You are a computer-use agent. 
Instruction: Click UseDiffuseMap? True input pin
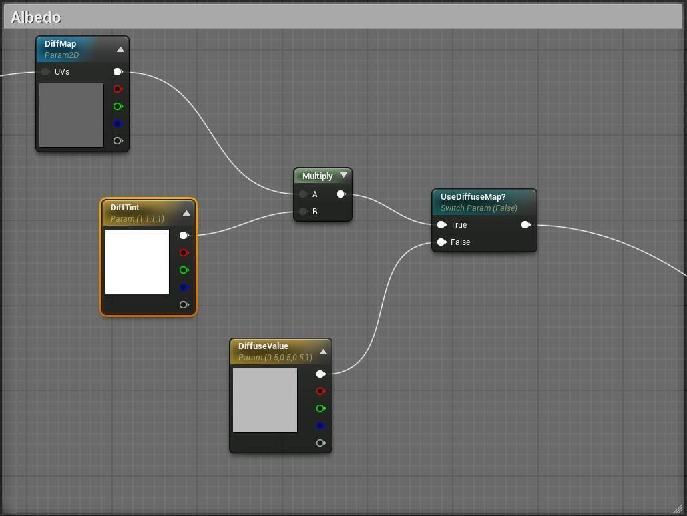tap(441, 225)
